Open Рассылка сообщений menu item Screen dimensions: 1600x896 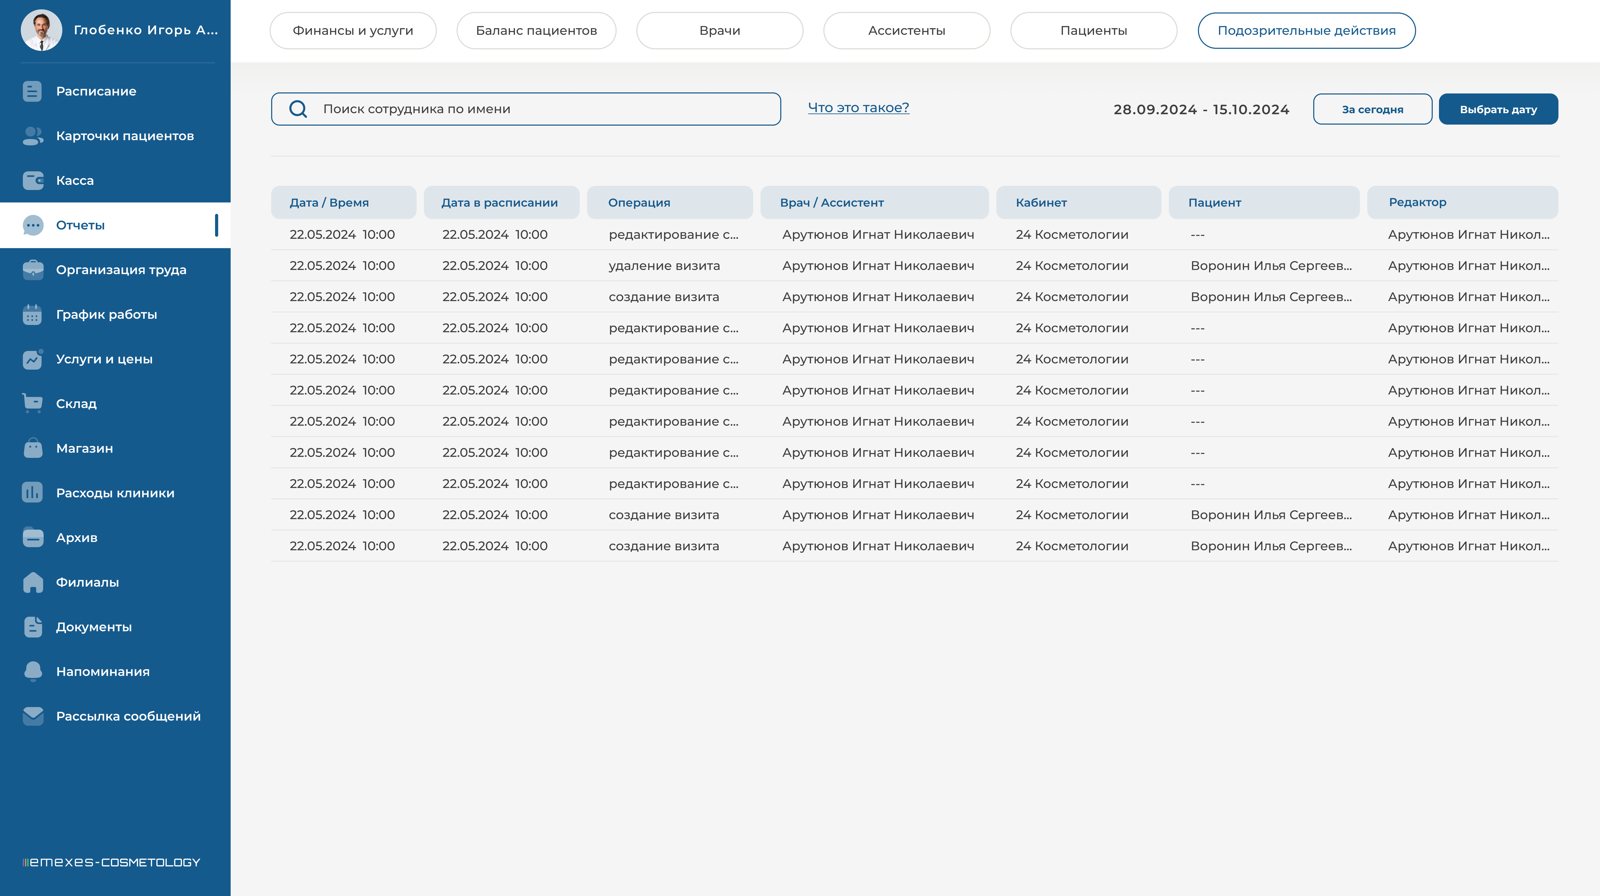pos(129,716)
